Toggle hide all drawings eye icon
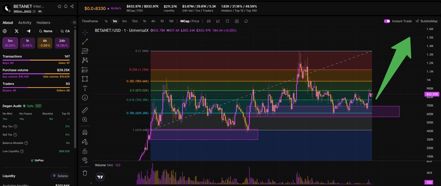 pyautogui.click(x=85, y=160)
